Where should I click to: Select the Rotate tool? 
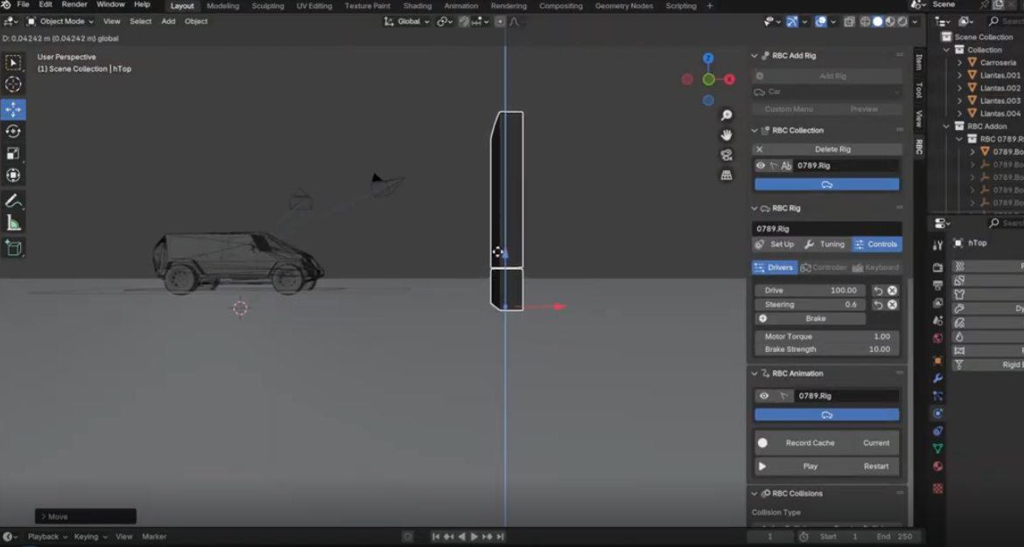click(13, 131)
